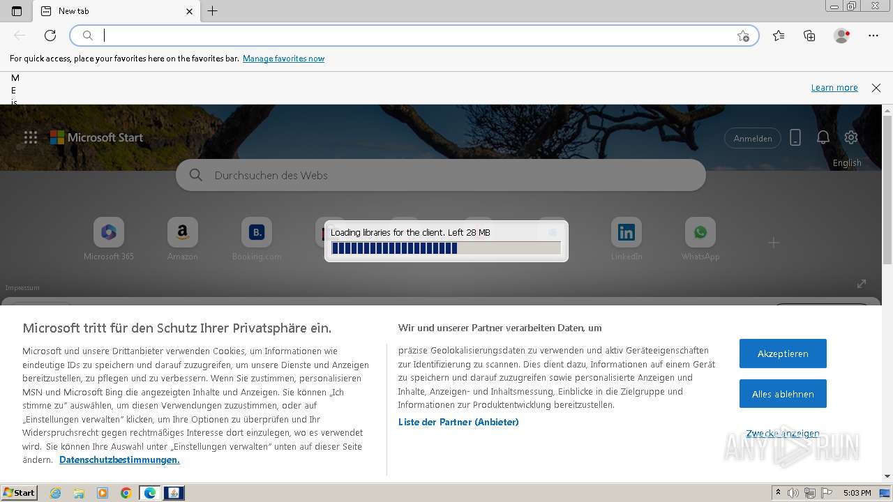Open the Action Center flag icon

[x=826, y=493]
